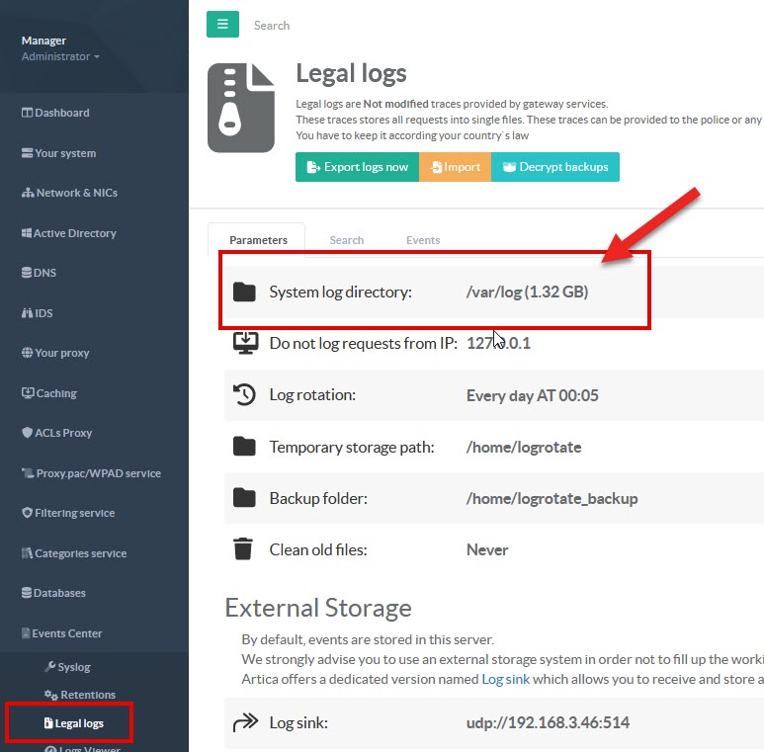Click the Backup folder icon
Image resolution: width=764 pixels, height=752 pixels.
coord(244,498)
